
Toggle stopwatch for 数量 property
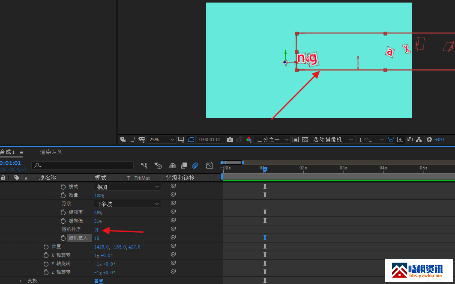coord(63,195)
